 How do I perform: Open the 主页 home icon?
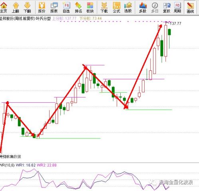(x=3, y=7)
